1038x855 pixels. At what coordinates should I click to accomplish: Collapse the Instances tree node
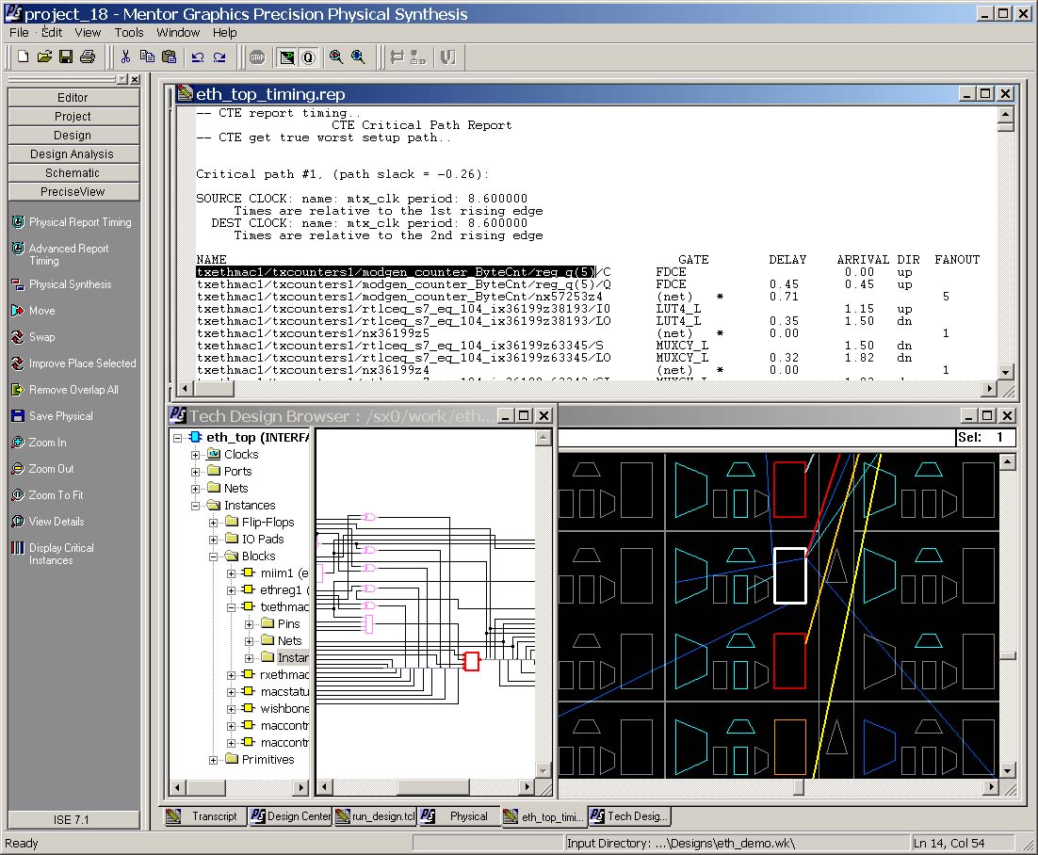[x=195, y=506]
